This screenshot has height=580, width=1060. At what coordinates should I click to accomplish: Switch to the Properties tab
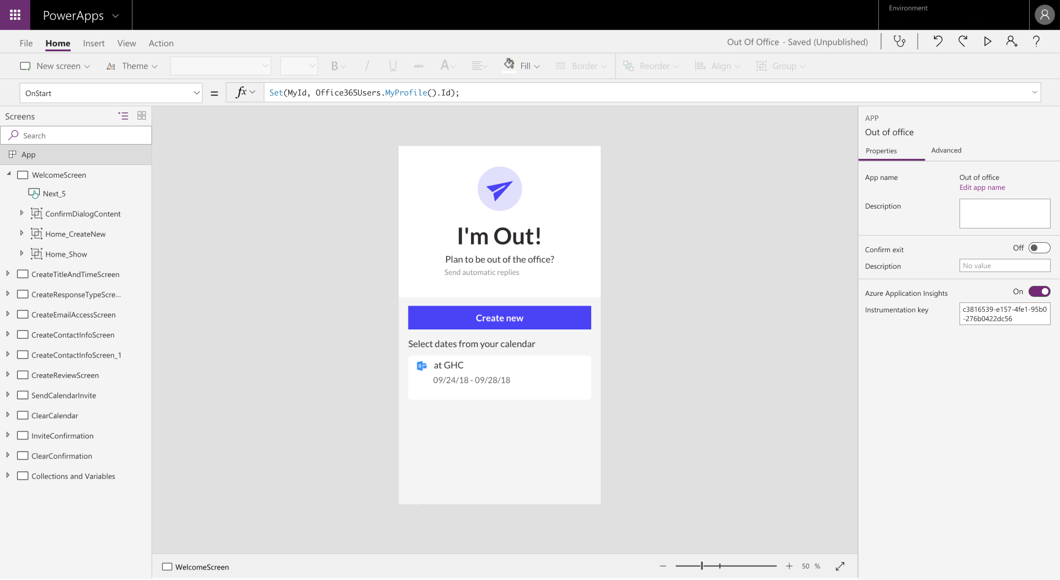881,151
